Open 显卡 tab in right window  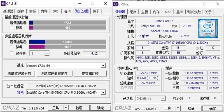(179, 12)
